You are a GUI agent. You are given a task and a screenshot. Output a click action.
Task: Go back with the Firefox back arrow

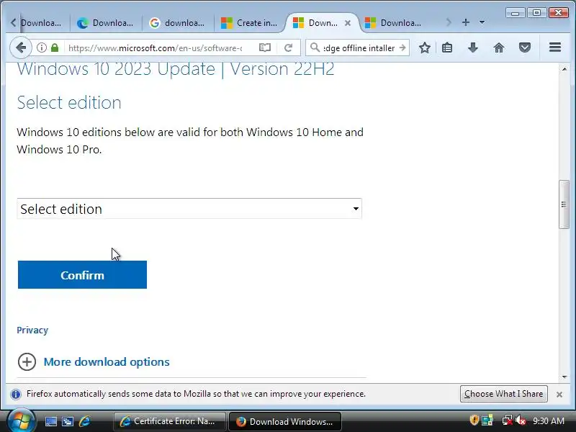[21, 48]
